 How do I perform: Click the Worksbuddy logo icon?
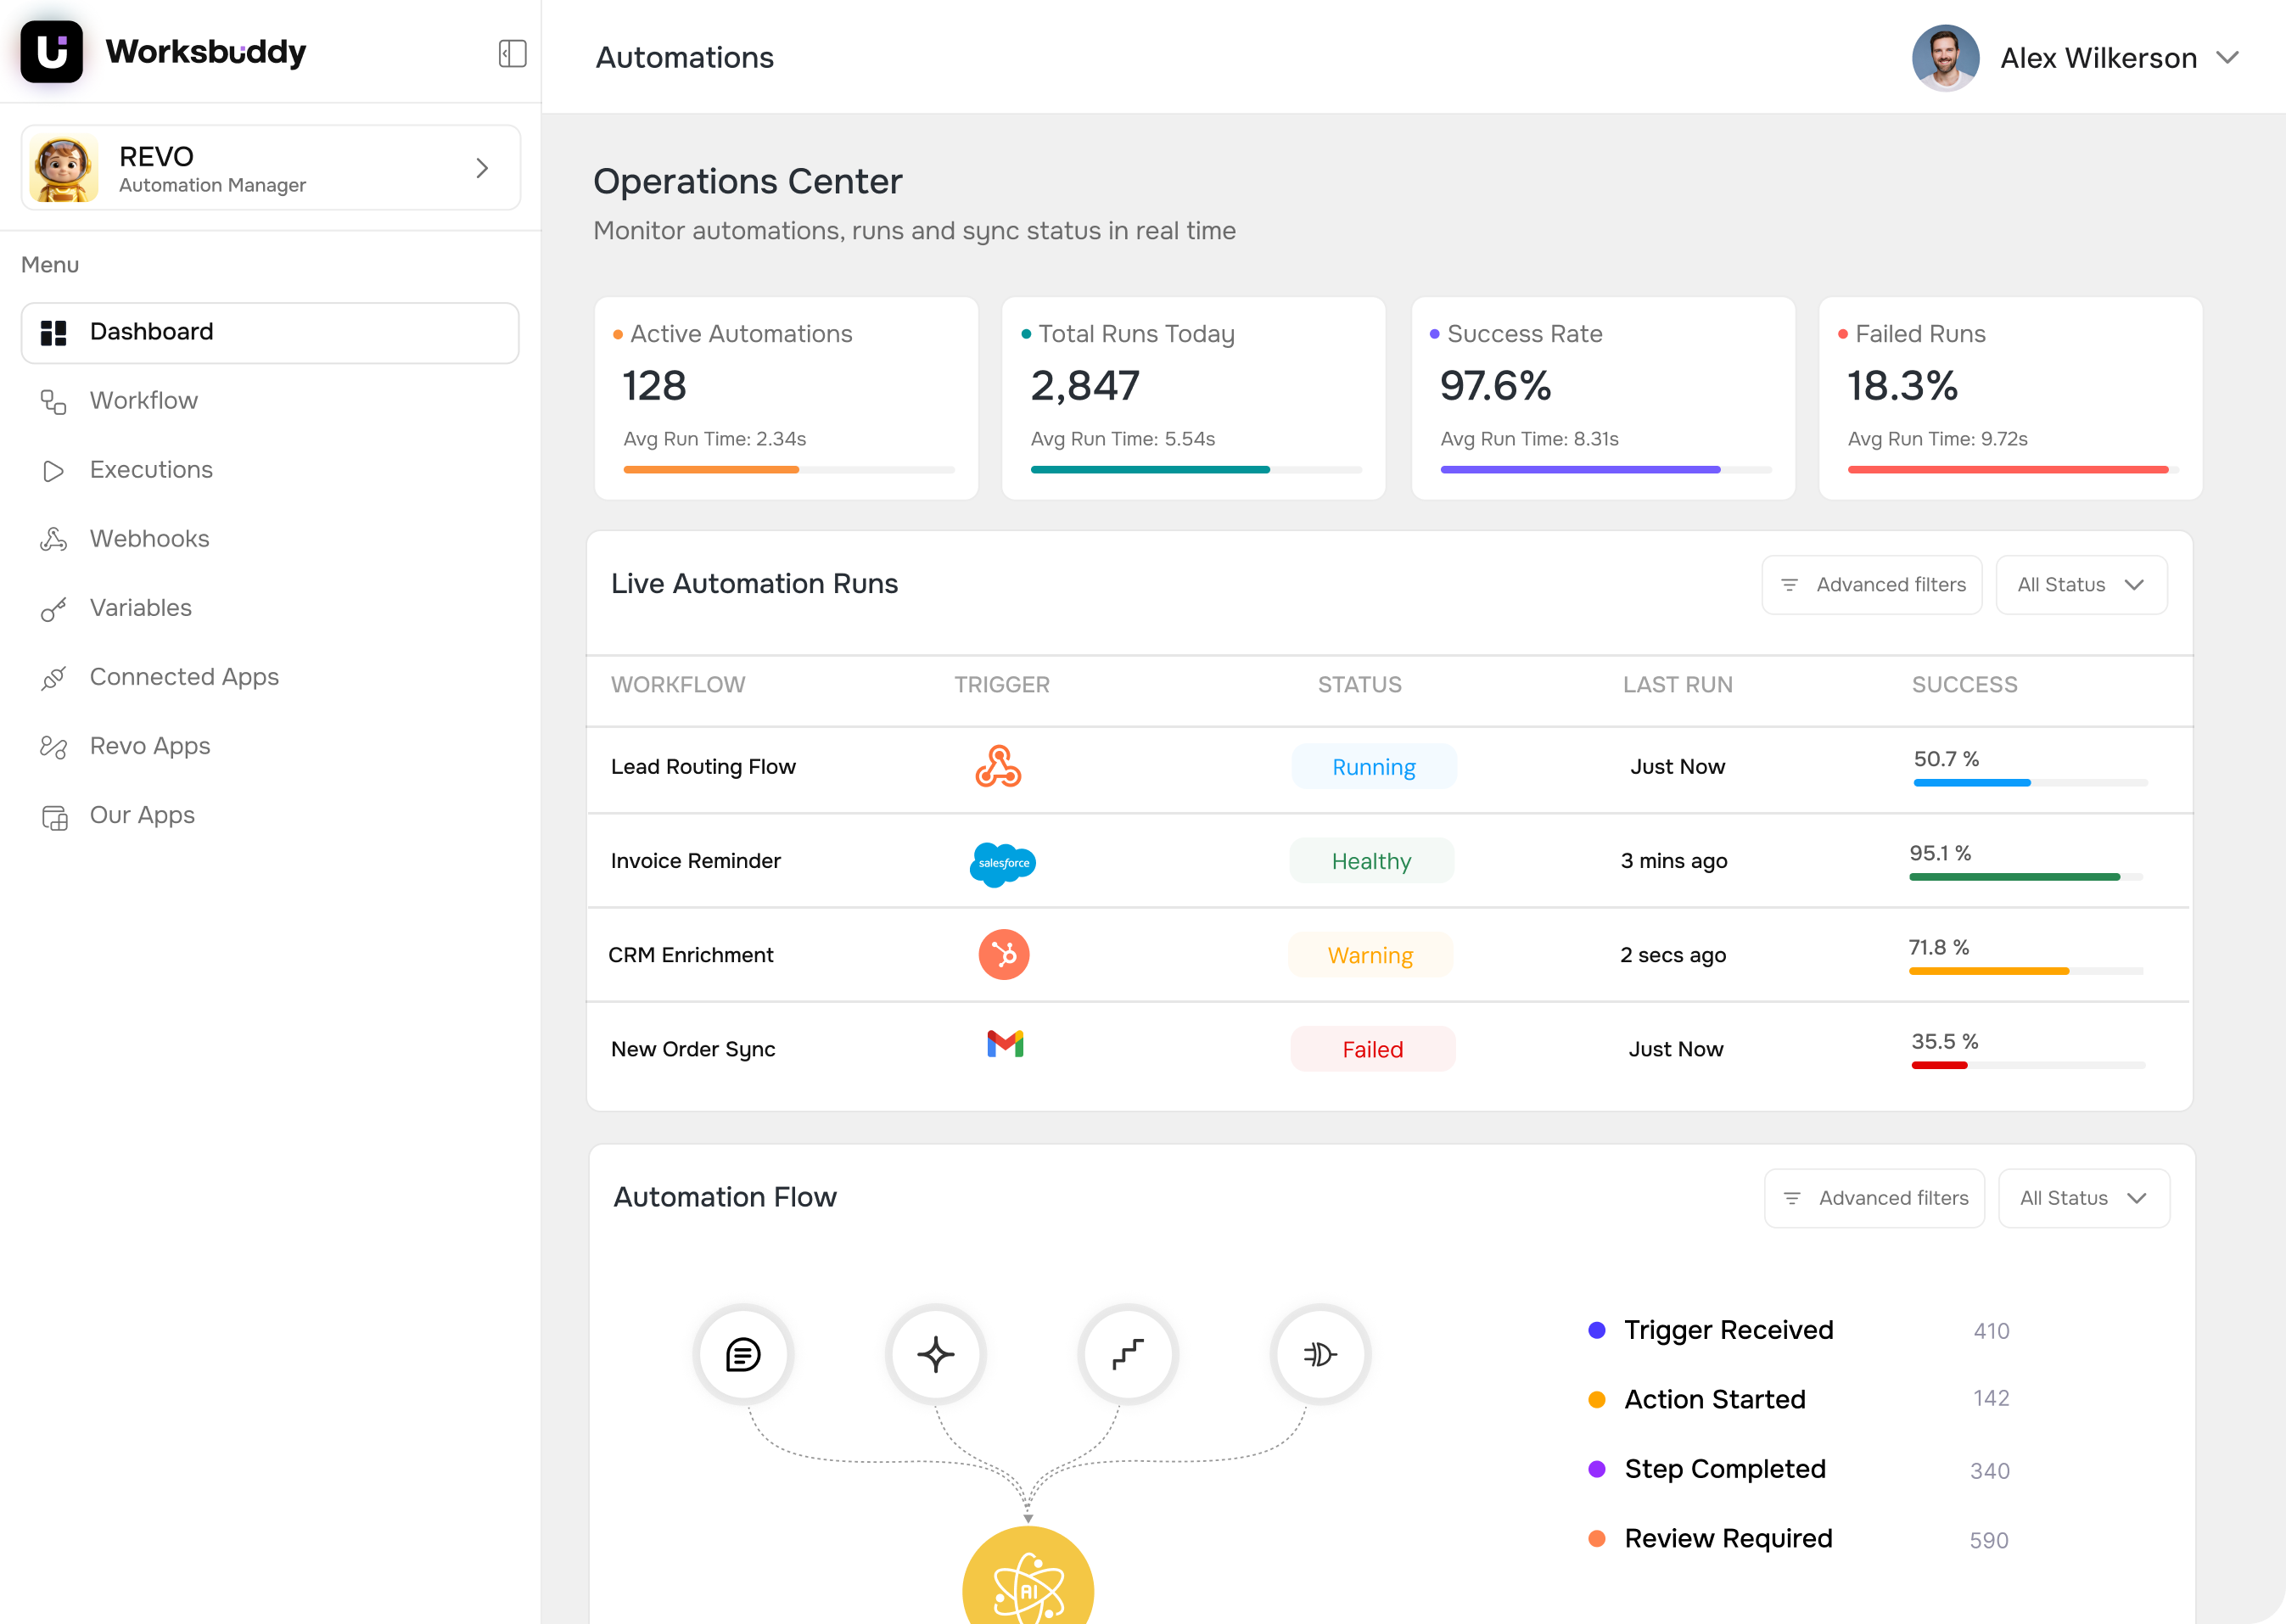(51, 52)
